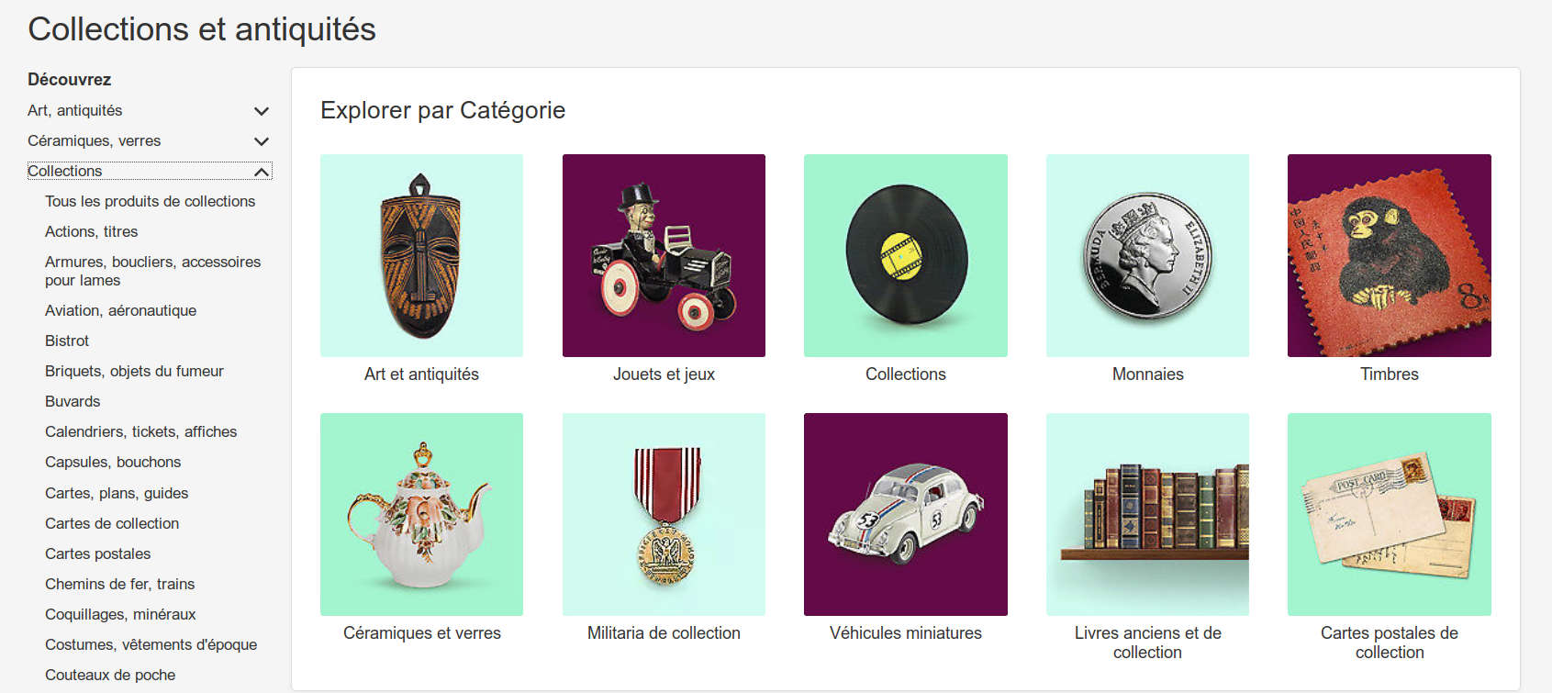The height and width of the screenshot is (693, 1552).
Task: Click the teapot Céramiques image
Action: tap(421, 514)
